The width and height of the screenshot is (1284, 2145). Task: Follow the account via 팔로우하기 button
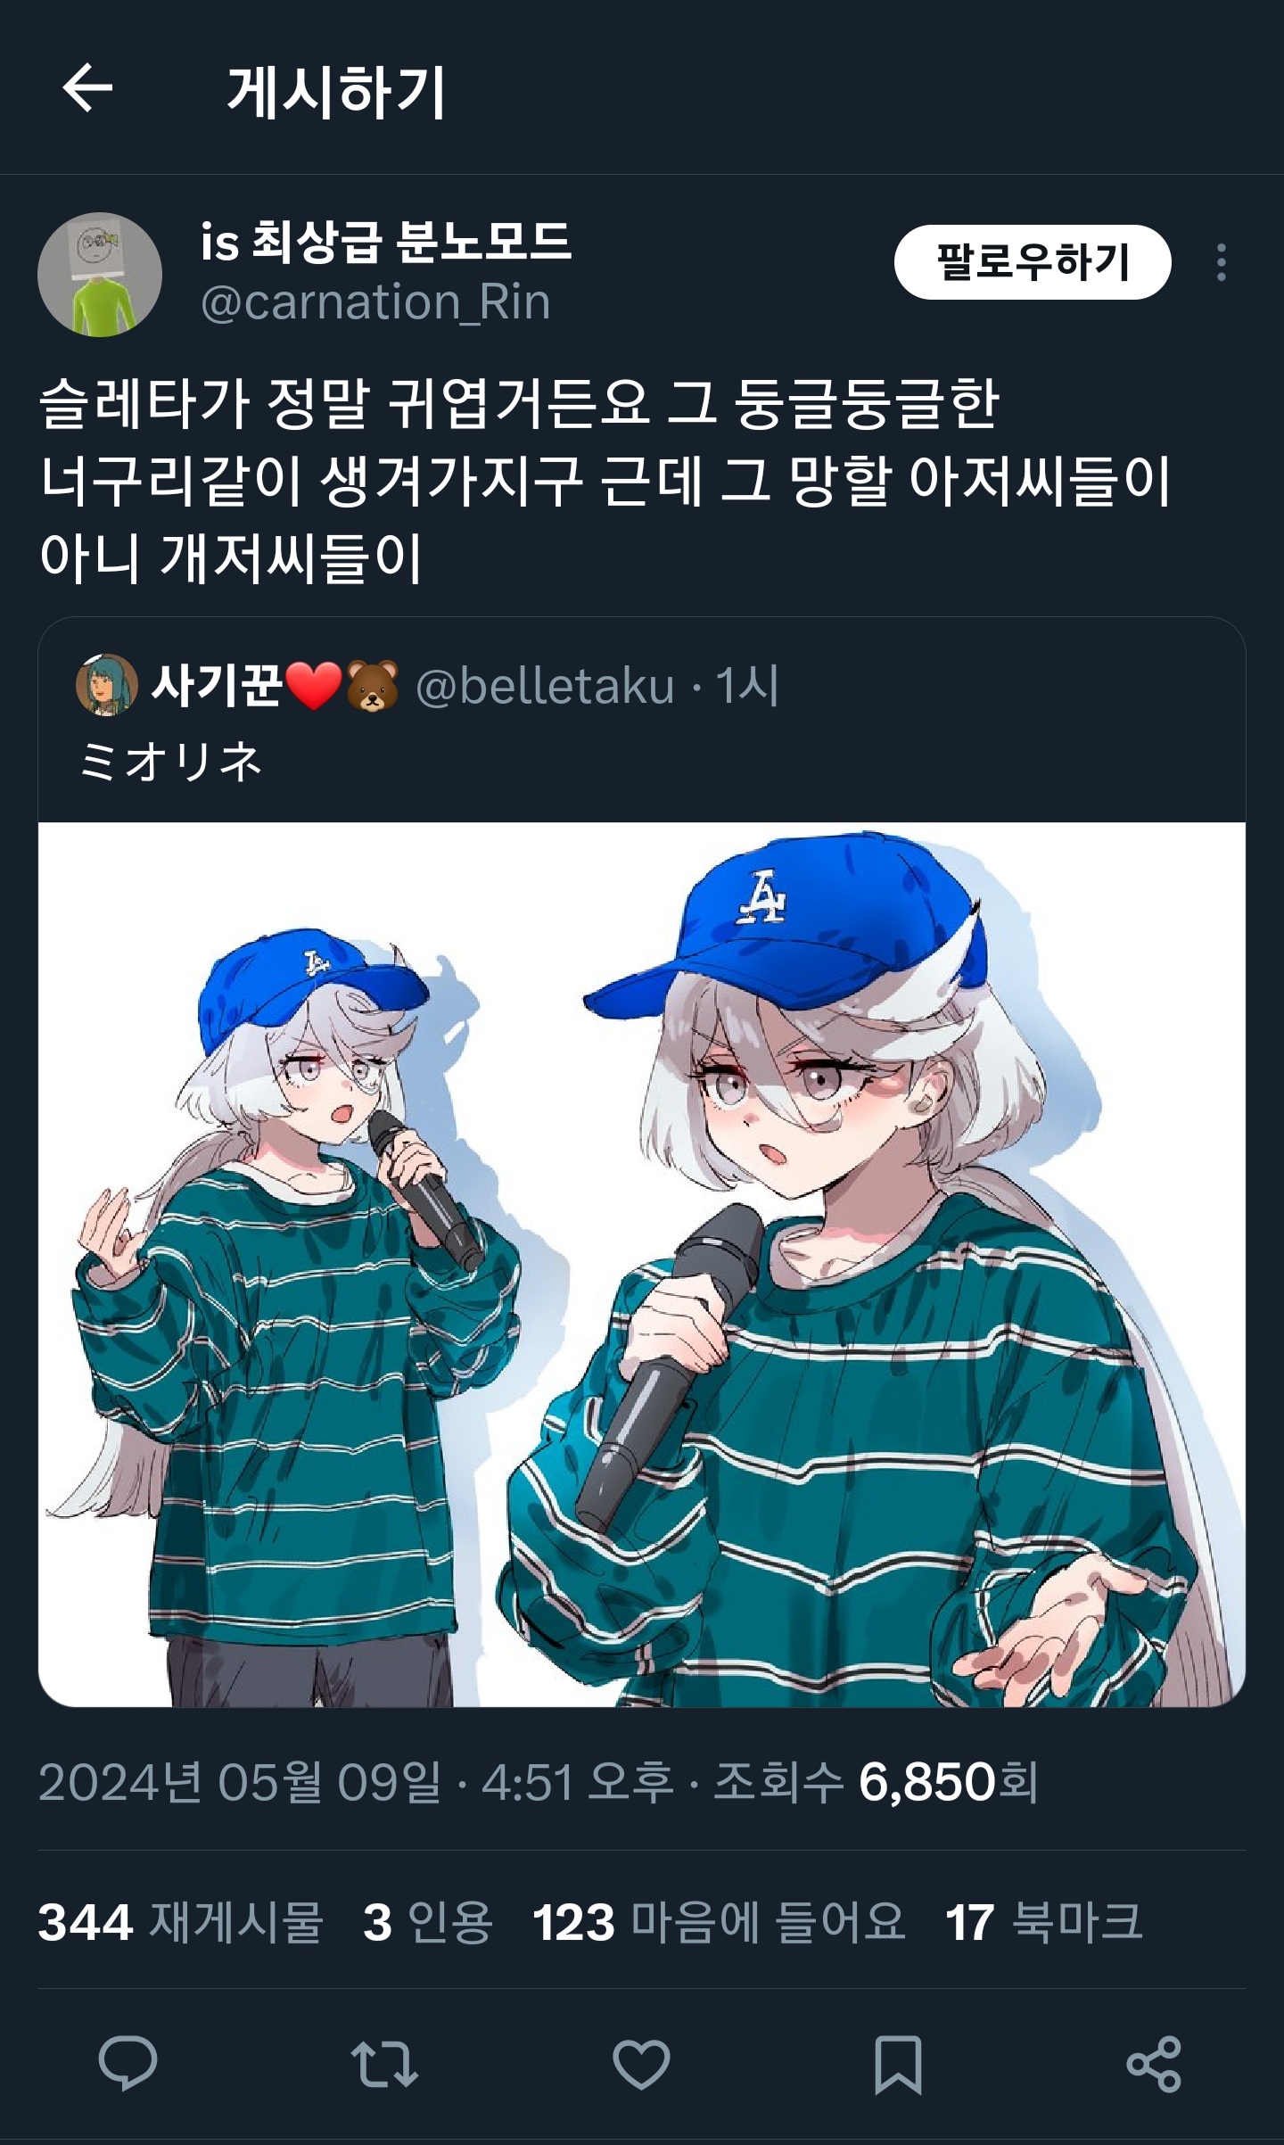click(1033, 262)
